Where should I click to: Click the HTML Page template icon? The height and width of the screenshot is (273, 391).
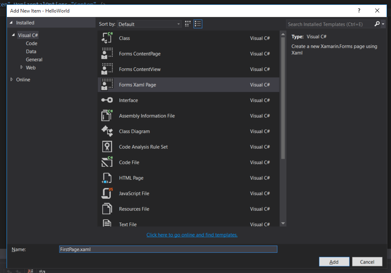point(107,178)
